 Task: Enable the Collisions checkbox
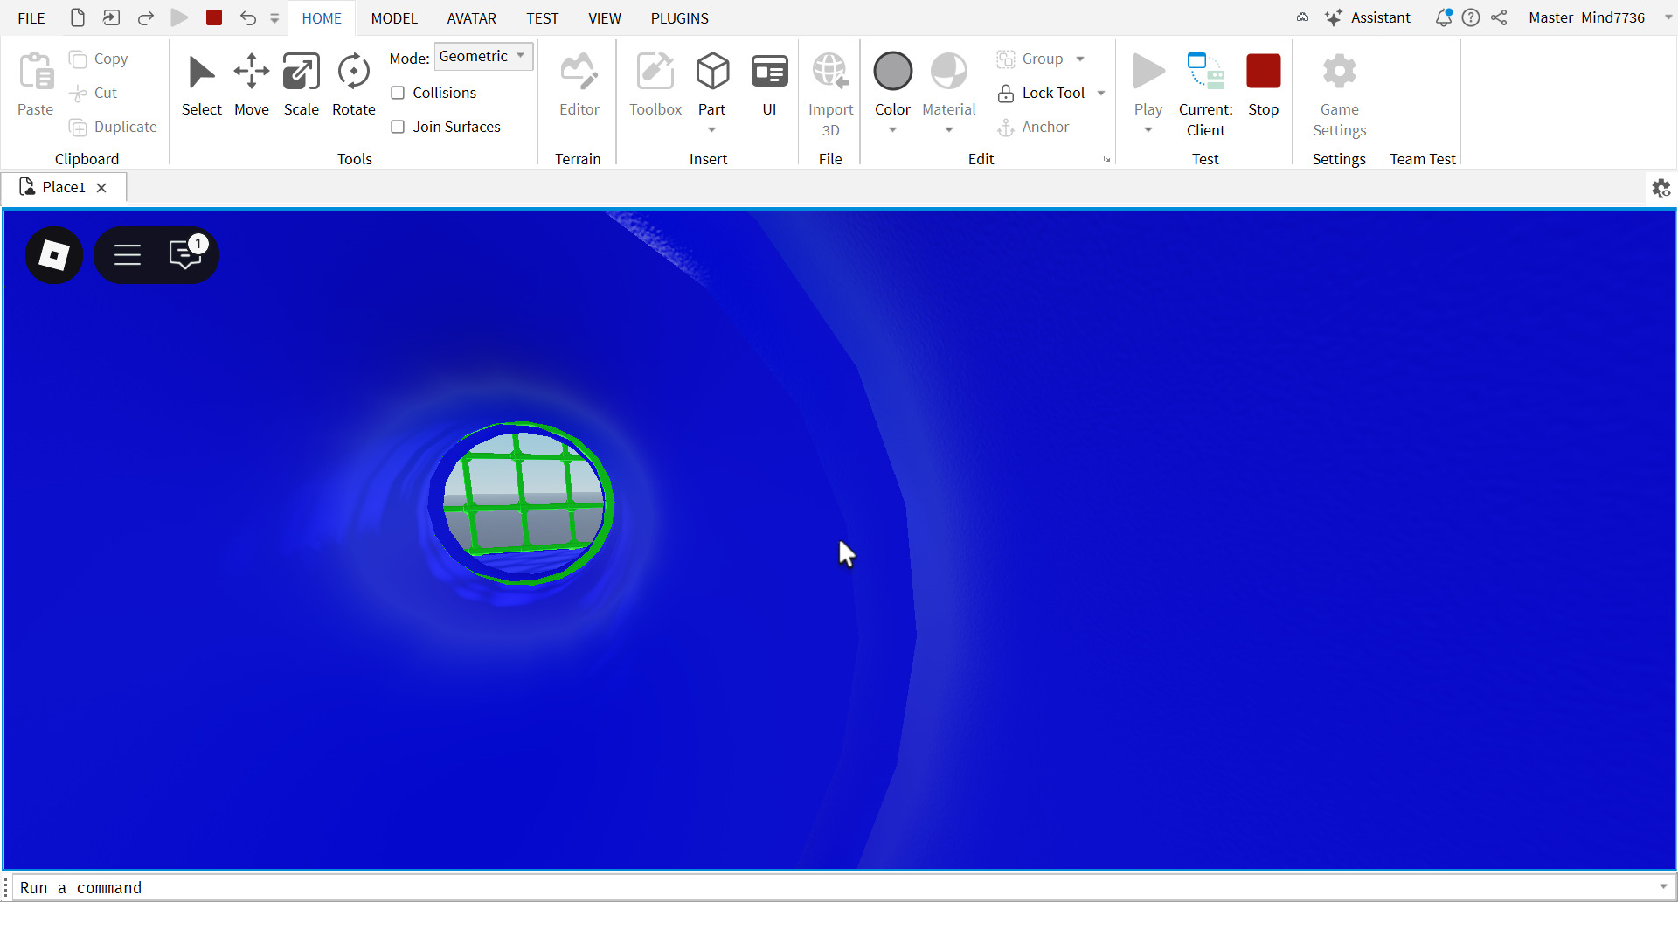pyautogui.click(x=398, y=93)
